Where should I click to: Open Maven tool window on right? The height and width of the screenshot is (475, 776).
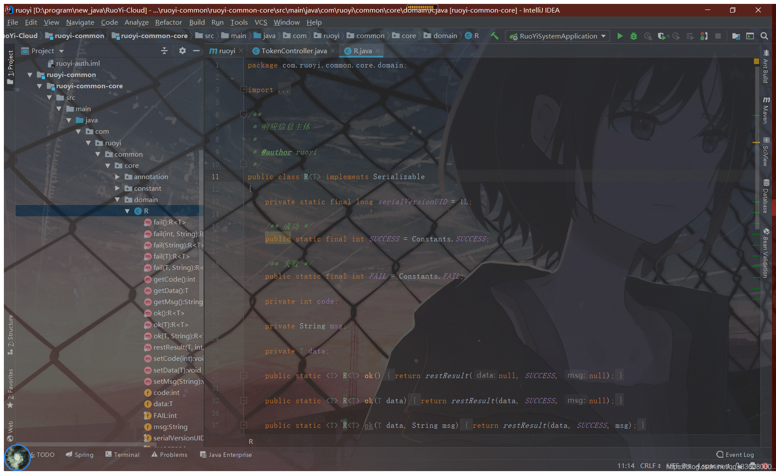point(765,110)
